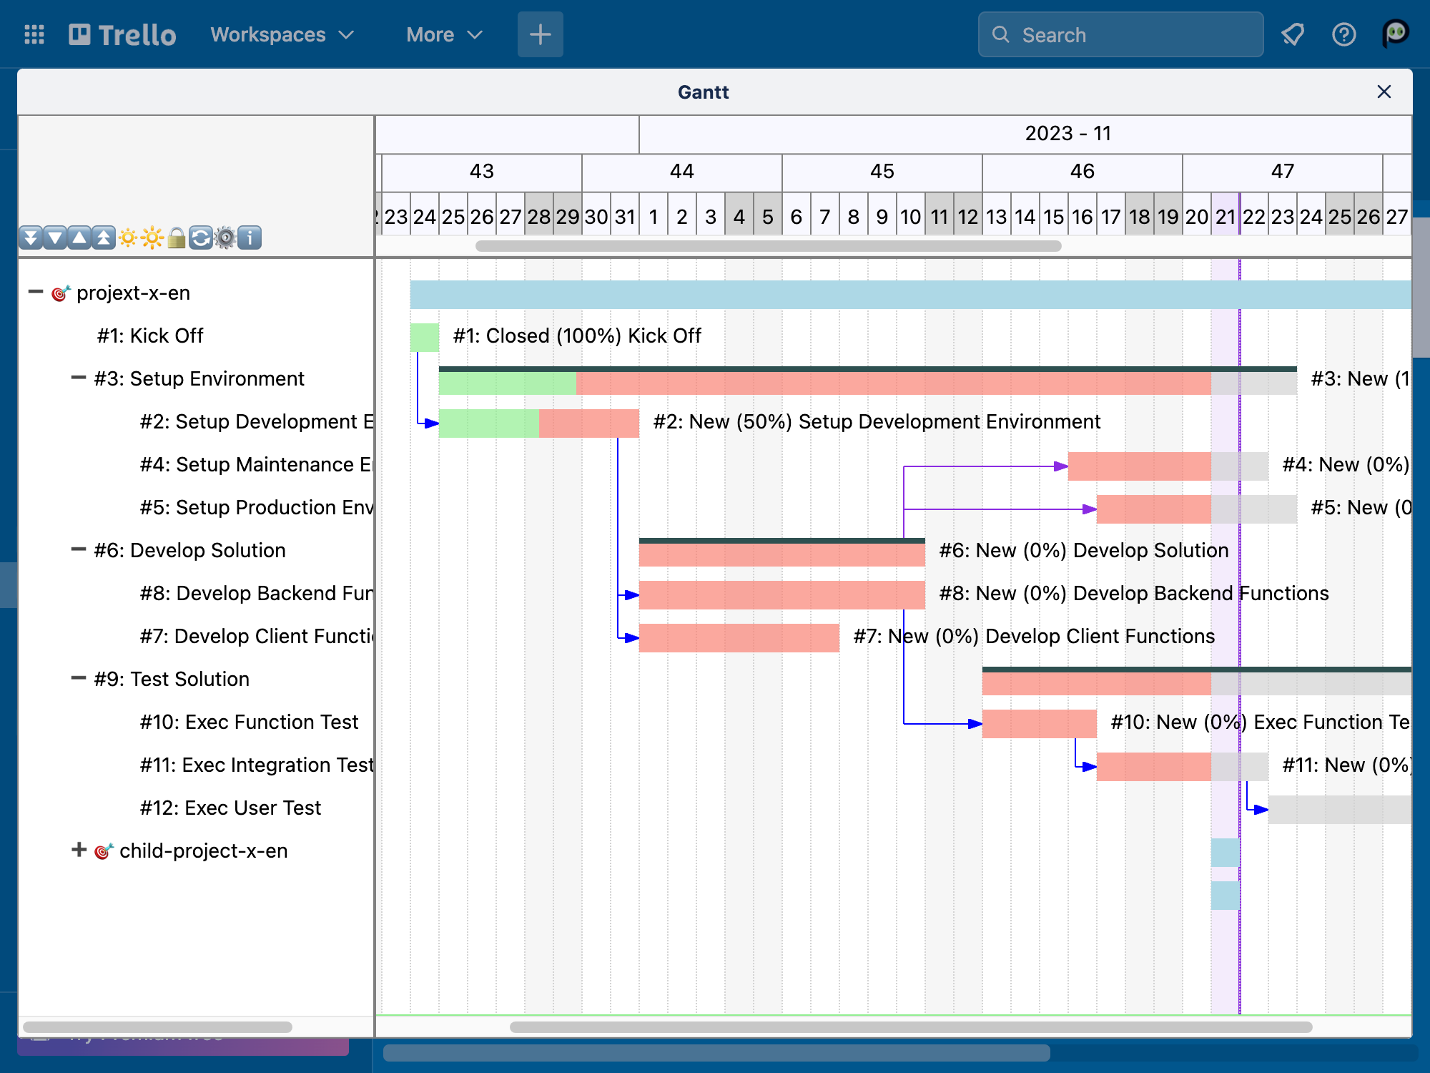Create a new board with the plus button
1430x1073 pixels.
point(540,34)
